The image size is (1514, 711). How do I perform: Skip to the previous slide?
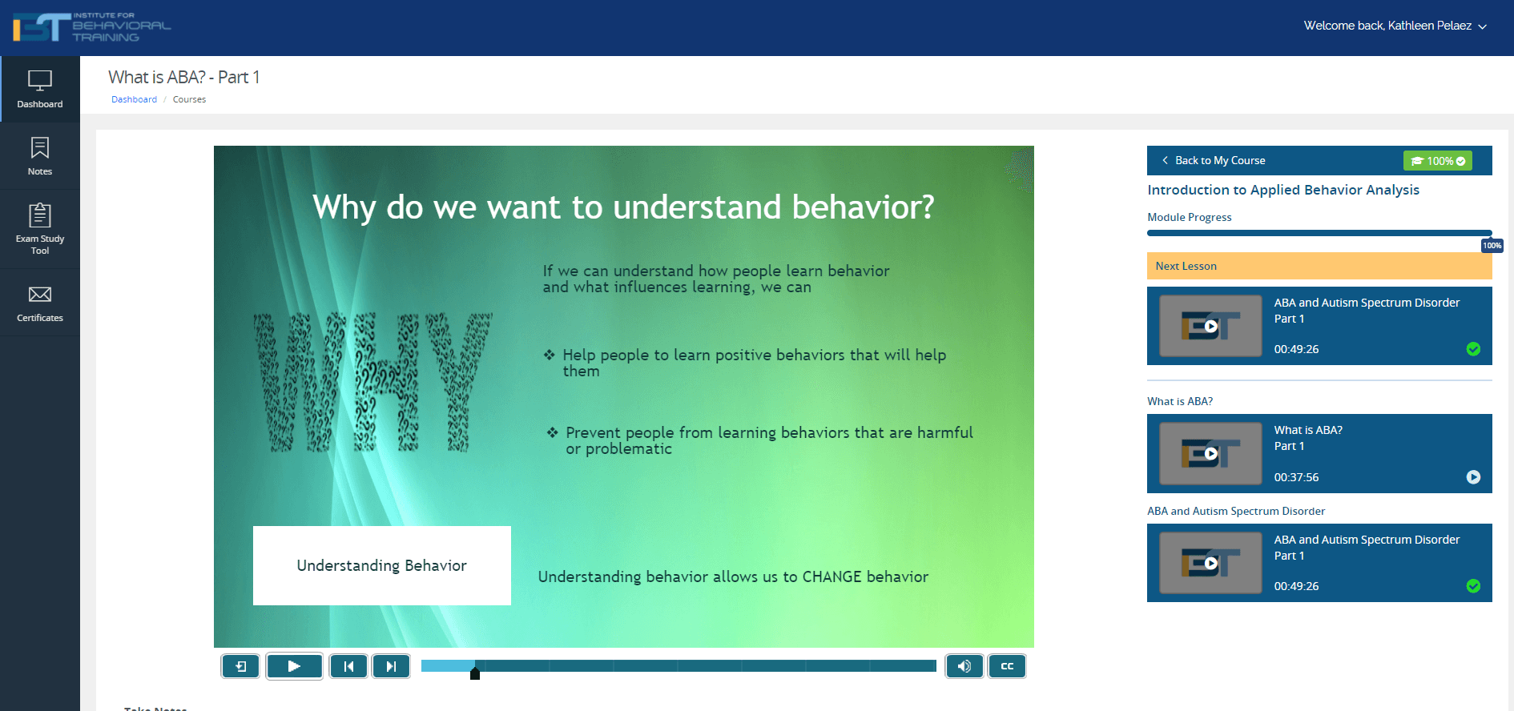pos(348,666)
